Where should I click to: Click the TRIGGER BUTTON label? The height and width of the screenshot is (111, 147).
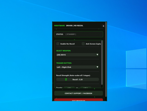pyautogui.click(x=64, y=63)
